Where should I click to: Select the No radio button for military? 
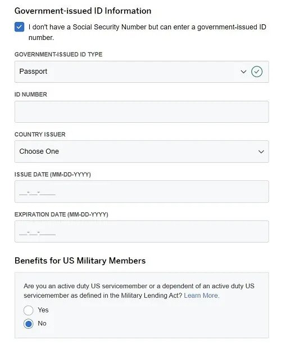click(x=29, y=324)
